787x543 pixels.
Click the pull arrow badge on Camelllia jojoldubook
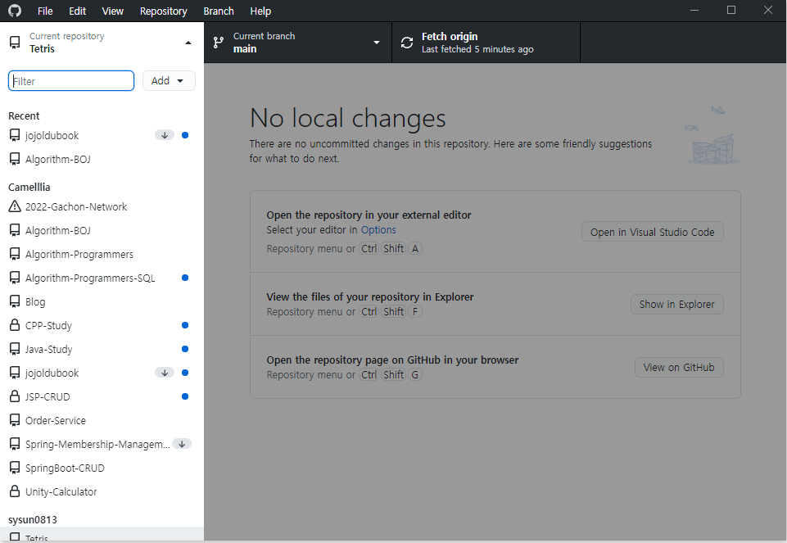pyautogui.click(x=165, y=373)
